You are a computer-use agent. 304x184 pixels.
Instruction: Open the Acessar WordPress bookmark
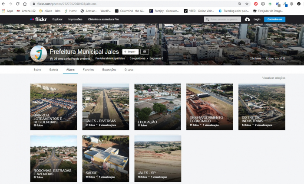[96, 11]
